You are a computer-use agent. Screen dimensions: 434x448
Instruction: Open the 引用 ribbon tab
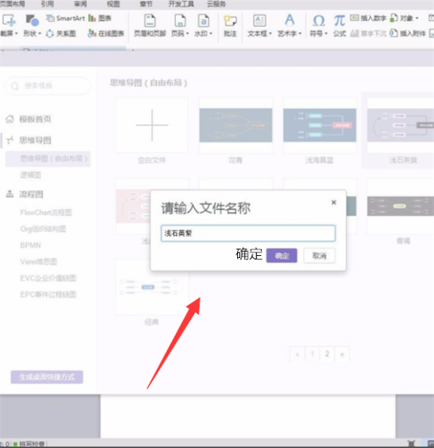pos(48,4)
